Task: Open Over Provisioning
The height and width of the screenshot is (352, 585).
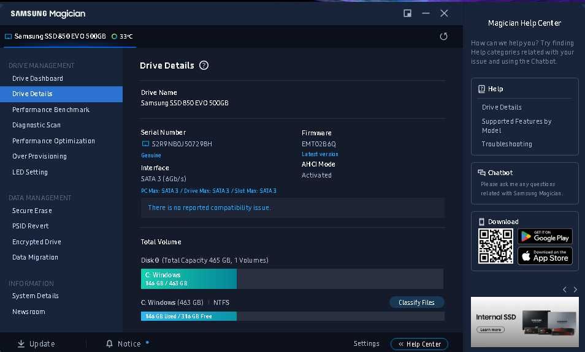Action: (x=39, y=156)
